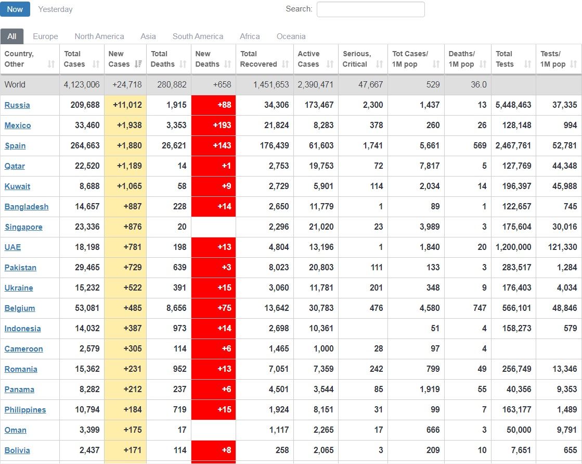Click Deaths/1M pop sort arrows
582x464 pixels.
(483, 64)
